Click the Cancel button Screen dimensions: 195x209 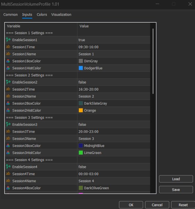pyautogui.click(x=157, y=205)
